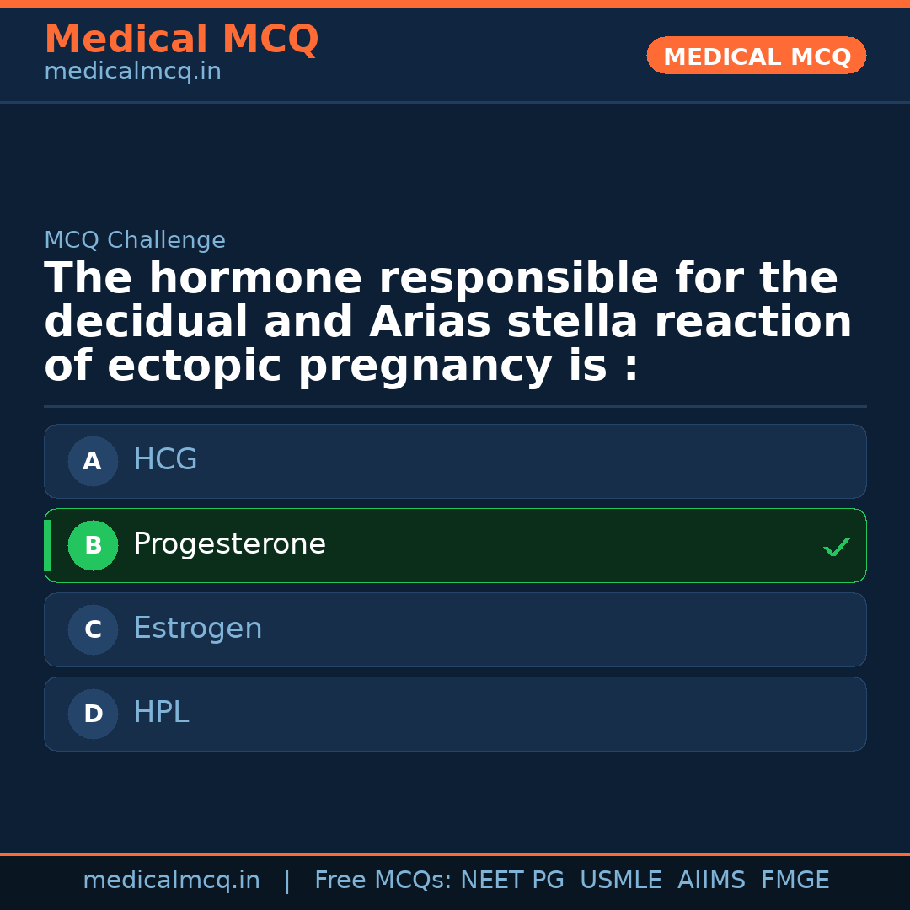Click the question text about Arias stella
Image resolution: width=910 pixels, height=910 pixels.
coord(447,323)
